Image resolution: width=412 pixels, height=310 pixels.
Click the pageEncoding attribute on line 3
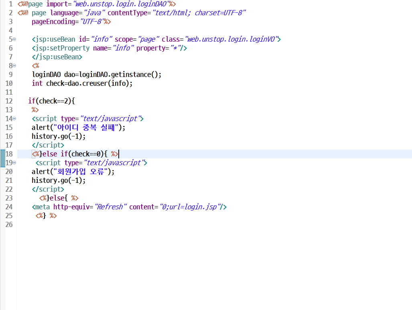tap(68, 22)
